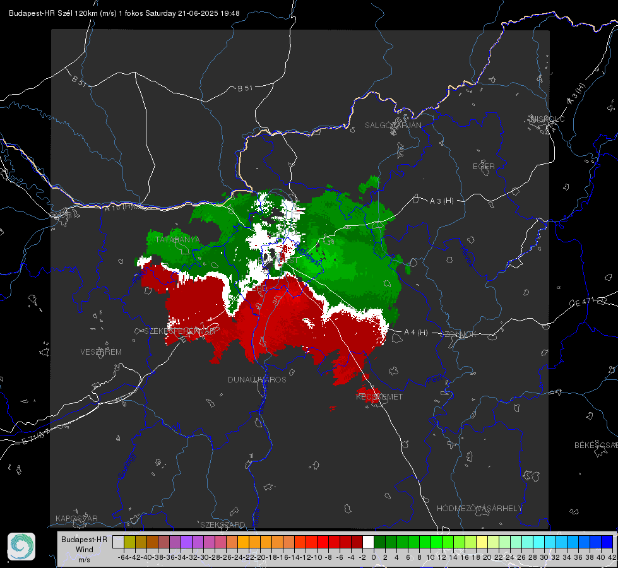
Task: Click the blue Somogy county label
Action: 126,466
